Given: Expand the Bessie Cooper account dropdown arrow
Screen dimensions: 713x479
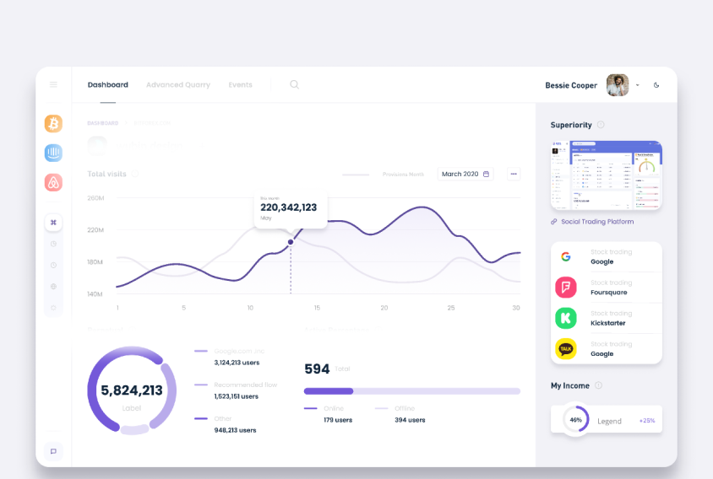Looking at the screenshot, I should 638,85.
